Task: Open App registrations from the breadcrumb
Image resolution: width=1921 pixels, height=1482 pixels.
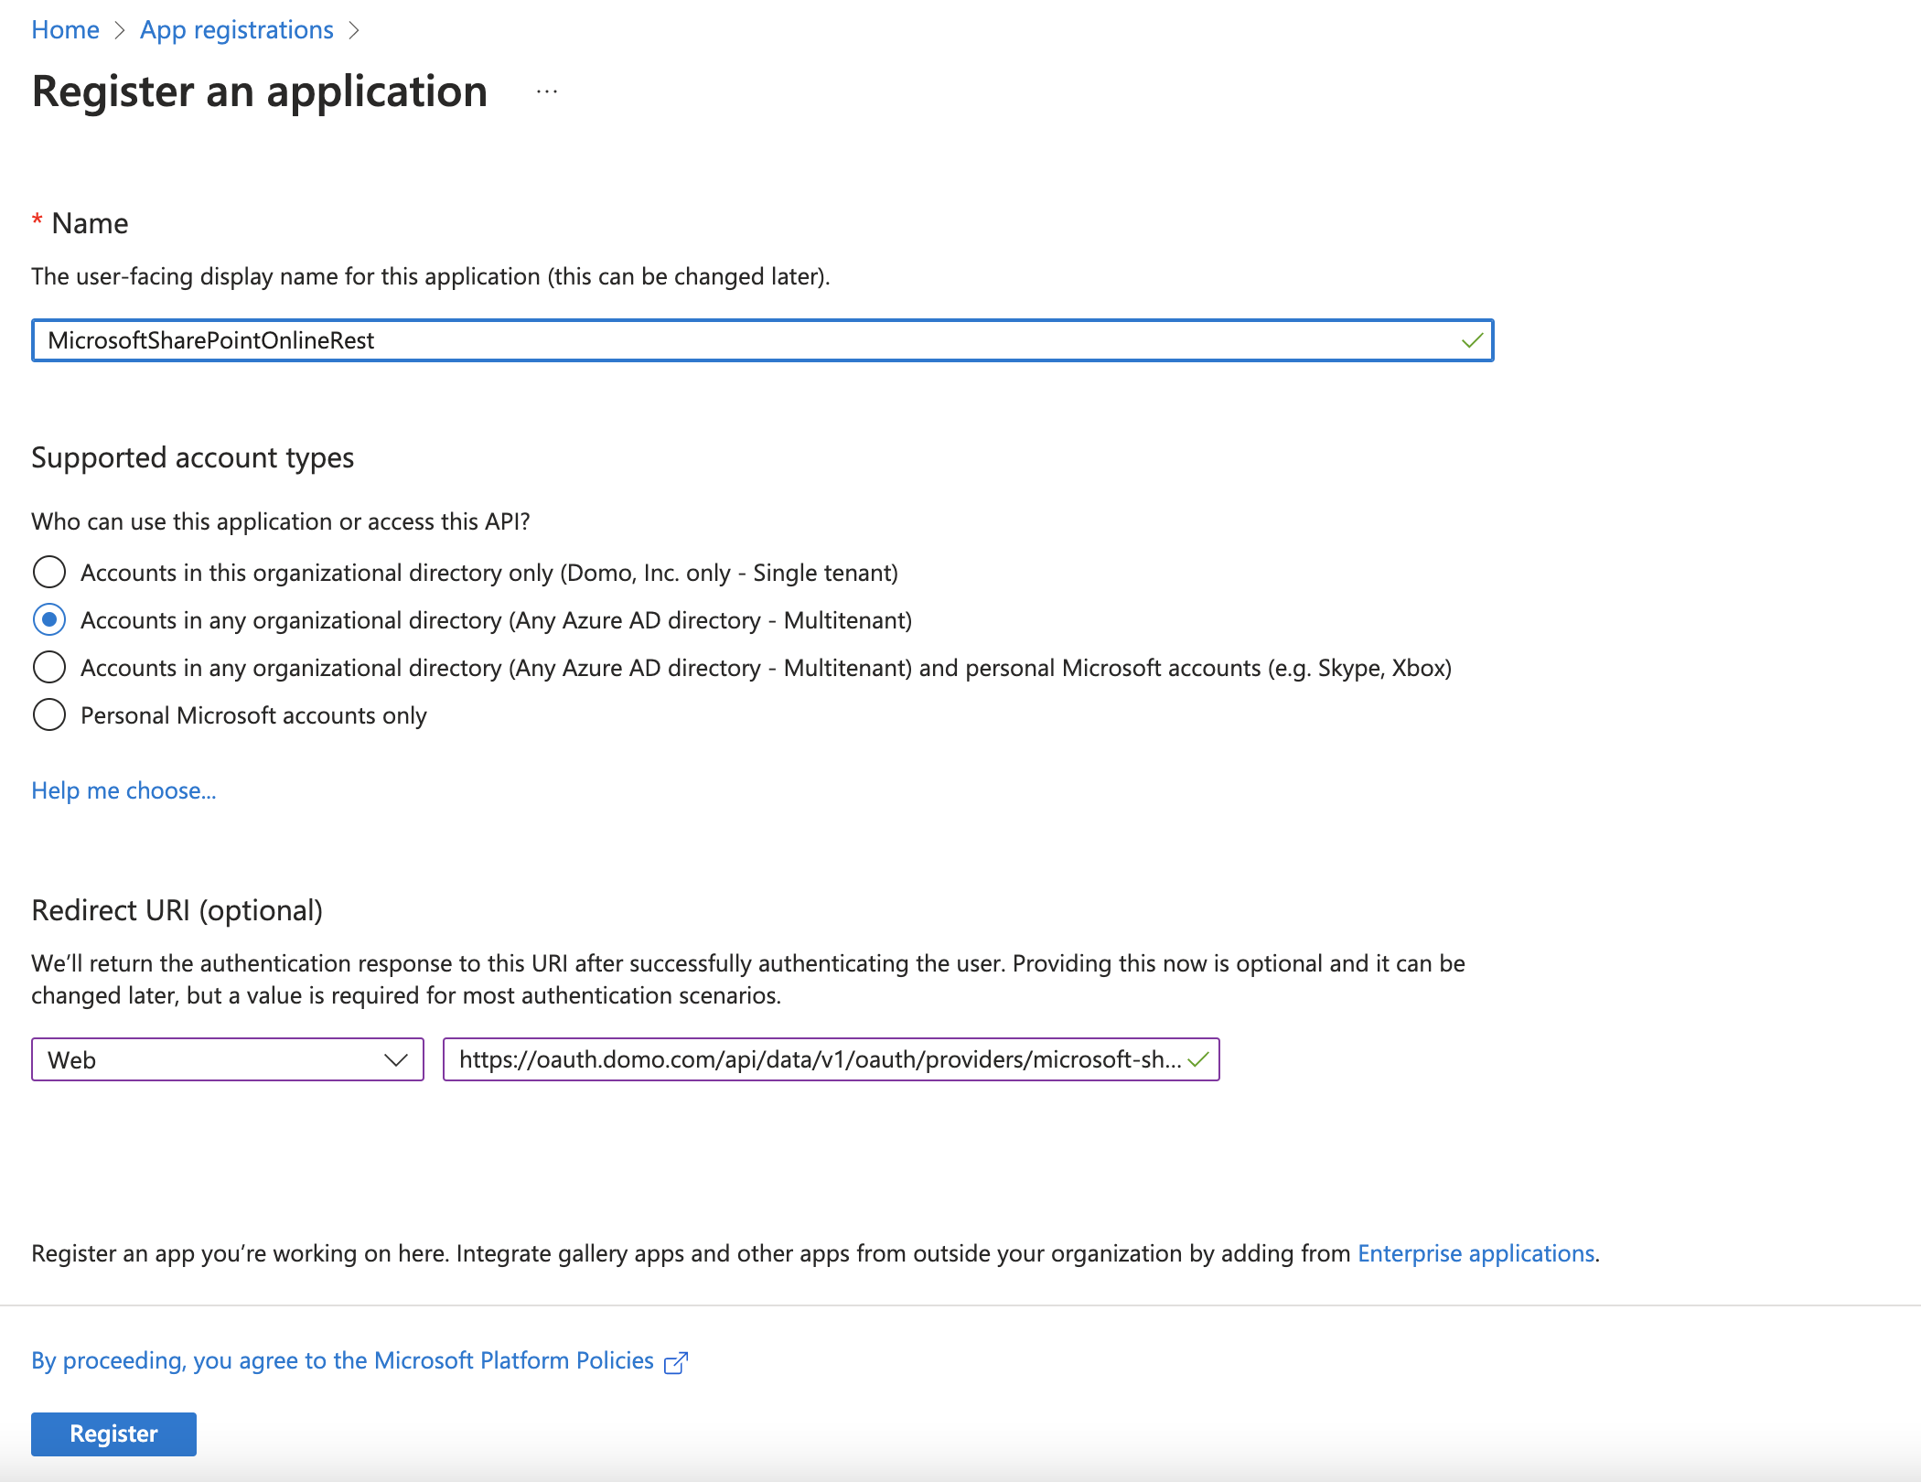Action: tap(236, 29)
